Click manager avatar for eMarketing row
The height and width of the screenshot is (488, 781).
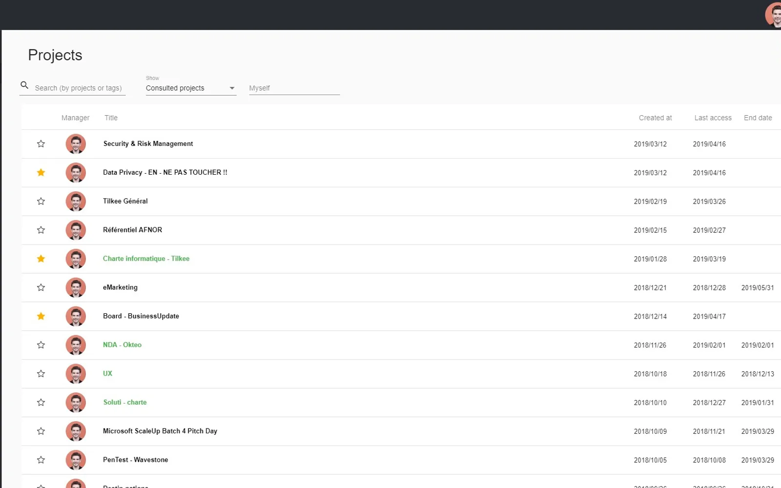[x=76, y=288]
